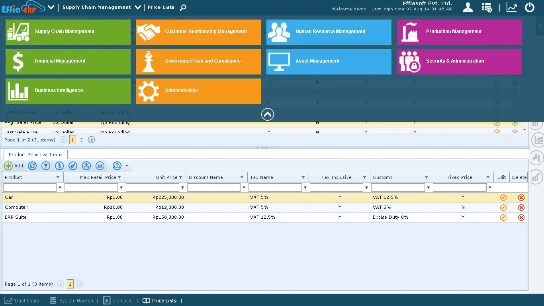Open the Supply Chain Management module tile

point(68,32)
